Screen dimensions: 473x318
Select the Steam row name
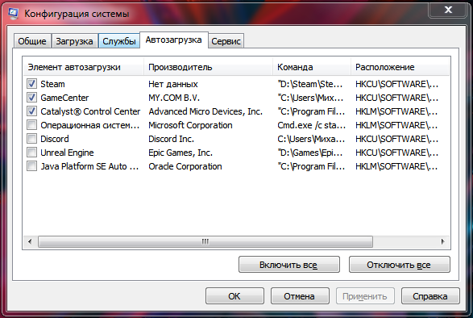pos(53,84)
